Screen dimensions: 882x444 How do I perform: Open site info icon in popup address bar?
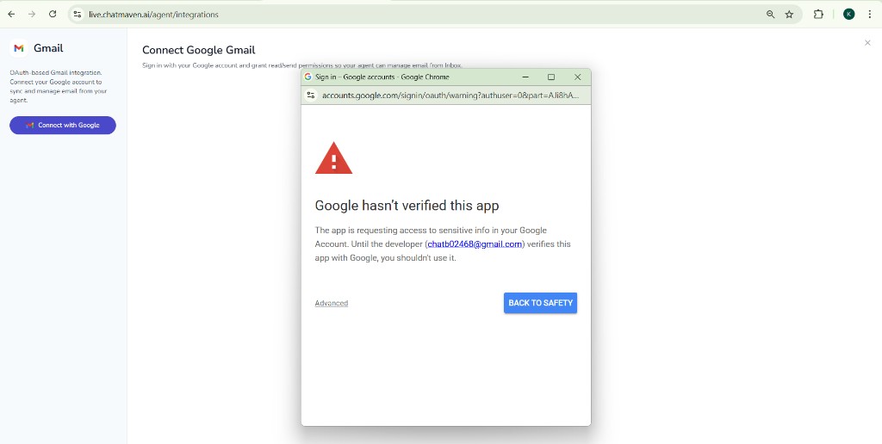click(311, 96)
